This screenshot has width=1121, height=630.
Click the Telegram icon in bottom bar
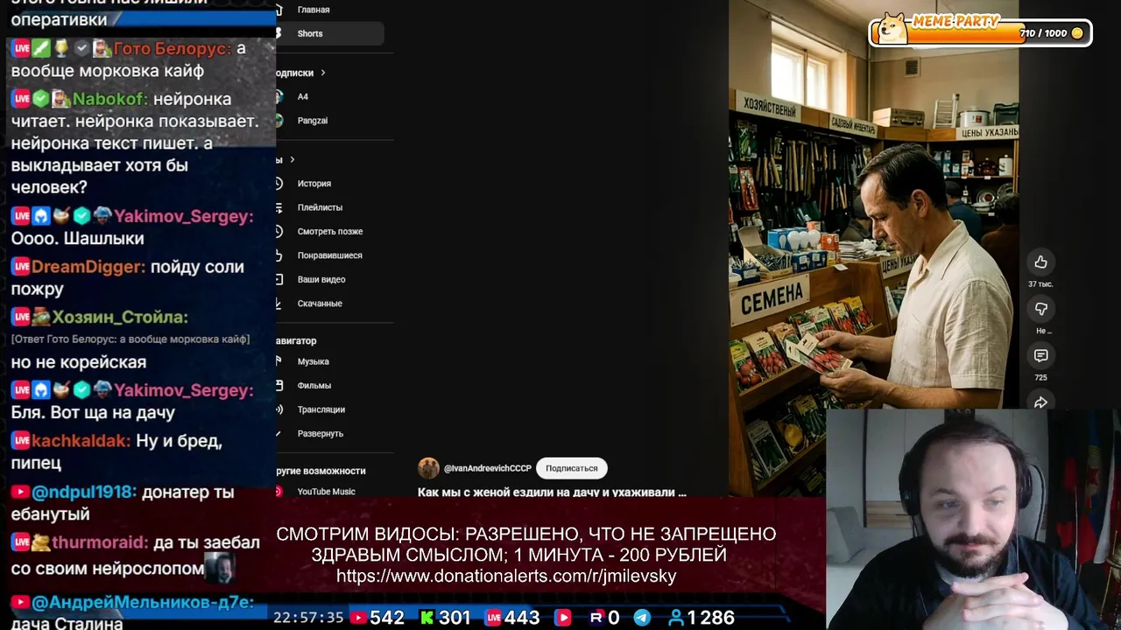coord(642,618)
